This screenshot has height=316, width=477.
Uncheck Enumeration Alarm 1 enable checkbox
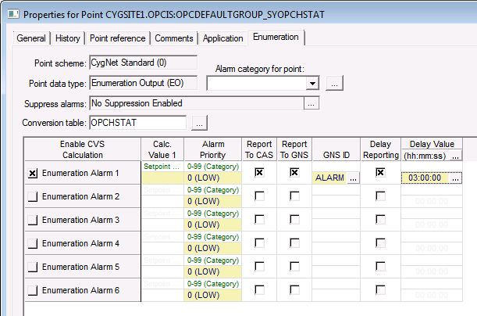tap(33, 174)
